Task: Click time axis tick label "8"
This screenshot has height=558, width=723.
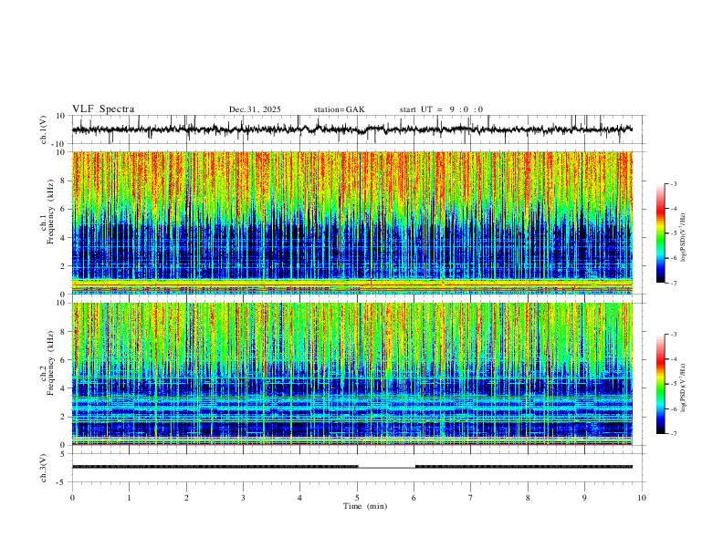Action: click(528, 498)
